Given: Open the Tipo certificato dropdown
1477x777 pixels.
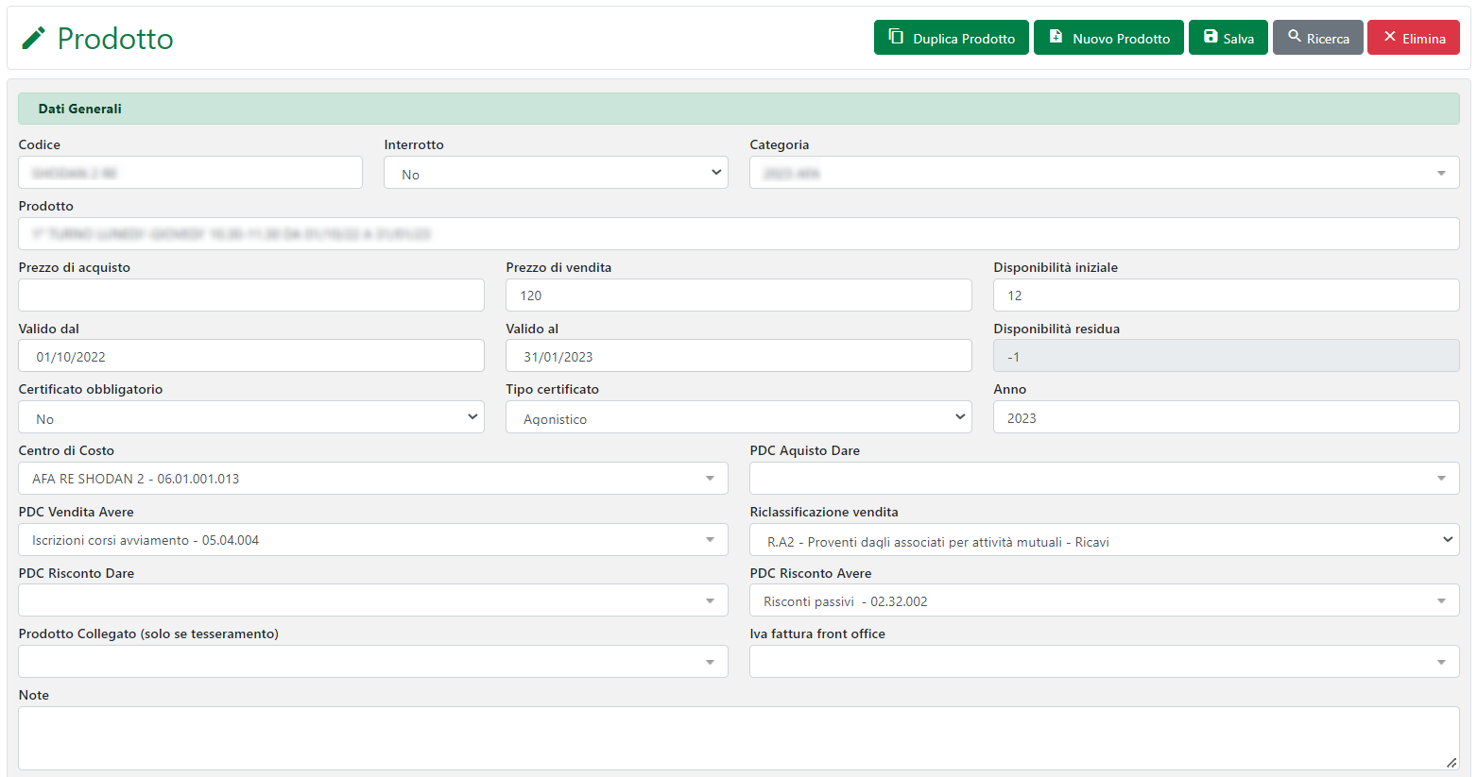Looking at the screenshot, I should tap(738, 417).
